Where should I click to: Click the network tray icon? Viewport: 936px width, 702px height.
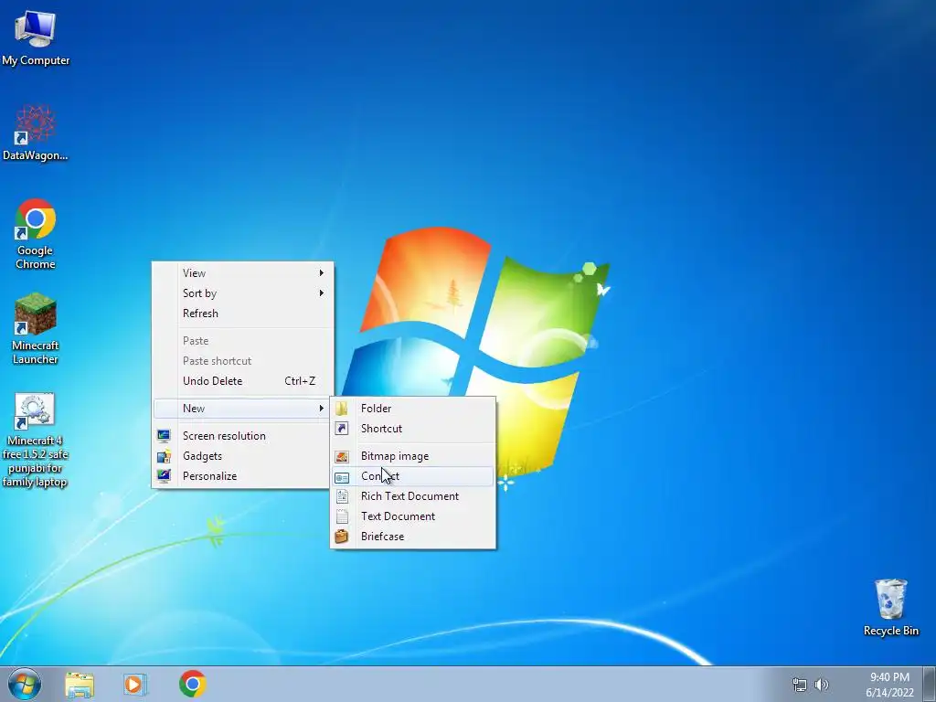tap(799, 685)
